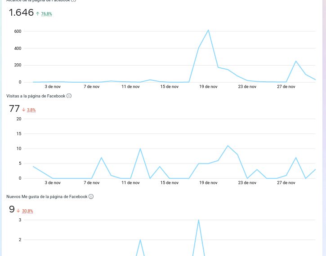Viewport: 326px width, 256px height.
Task: Click '23 de nov' on the reach chart axis
Action: pyautogui.click(x=247, y=87)
